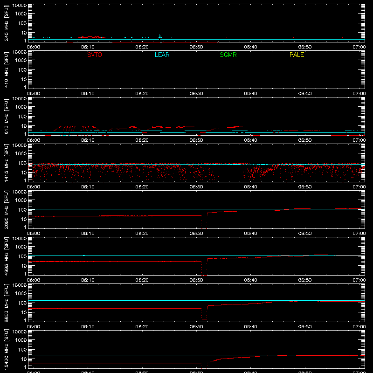The width and height of the screenshot is (373, 373).
Task: Click 06:40 tick label under 1415 MHz panel
Action: click(250, 187)
